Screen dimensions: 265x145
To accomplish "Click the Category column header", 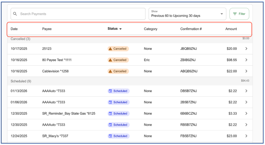I will (151, 29).
